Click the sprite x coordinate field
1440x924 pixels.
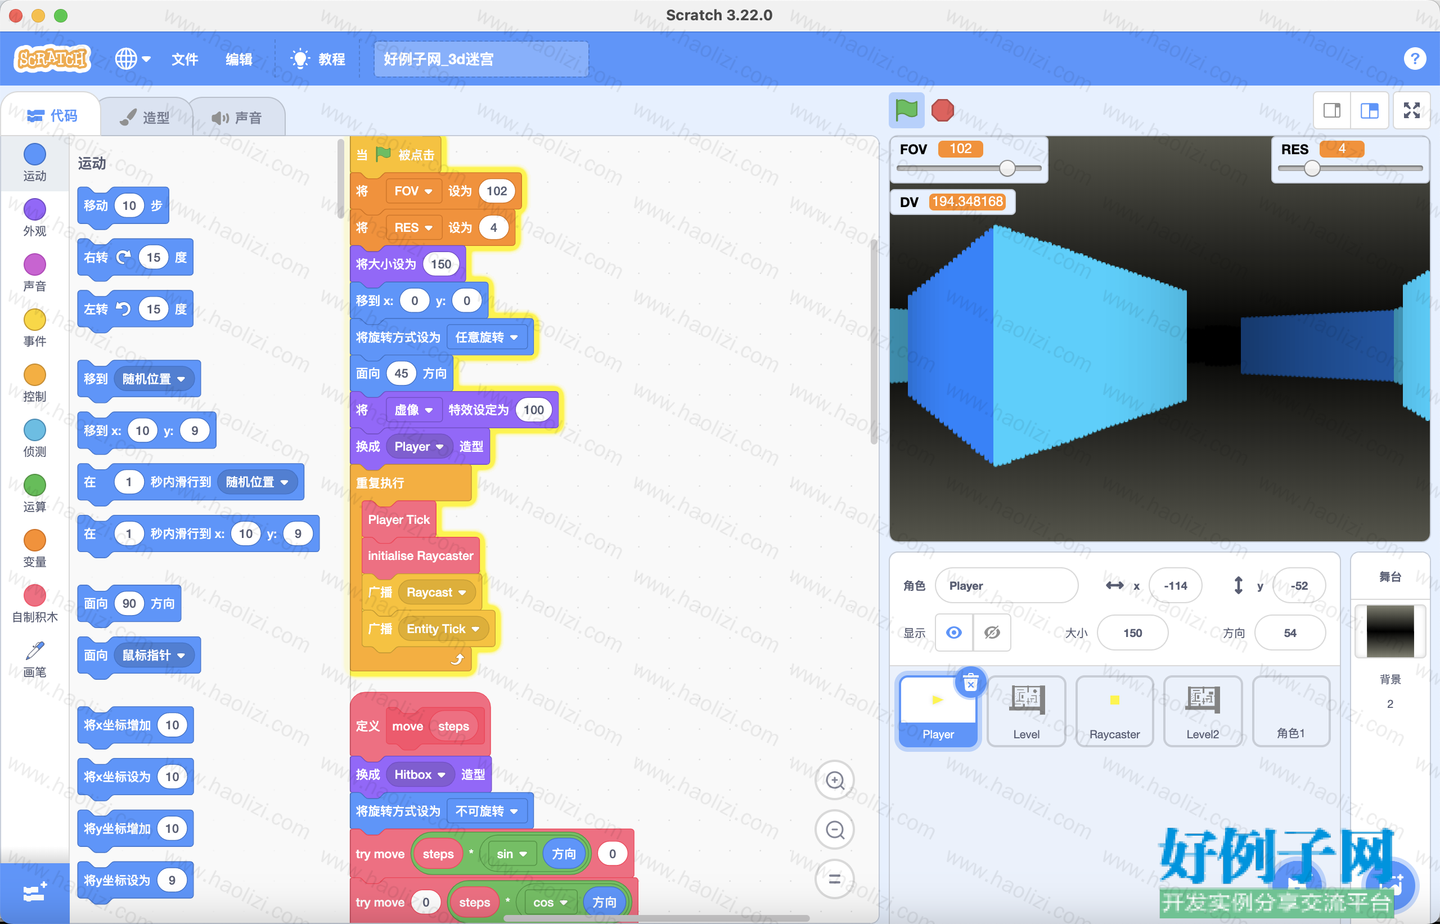1175,585
